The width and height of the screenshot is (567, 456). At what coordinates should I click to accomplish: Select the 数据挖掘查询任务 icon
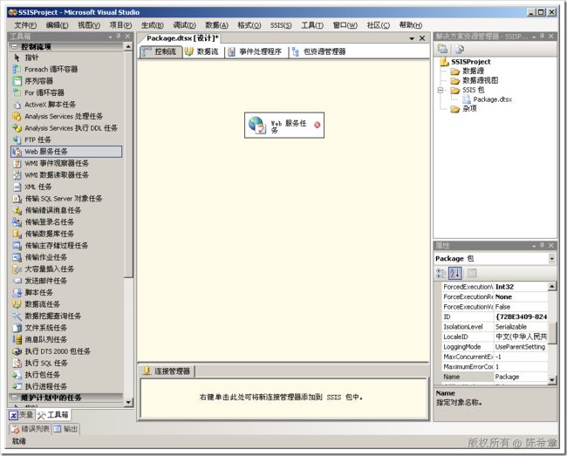click(x=17, y=316)
